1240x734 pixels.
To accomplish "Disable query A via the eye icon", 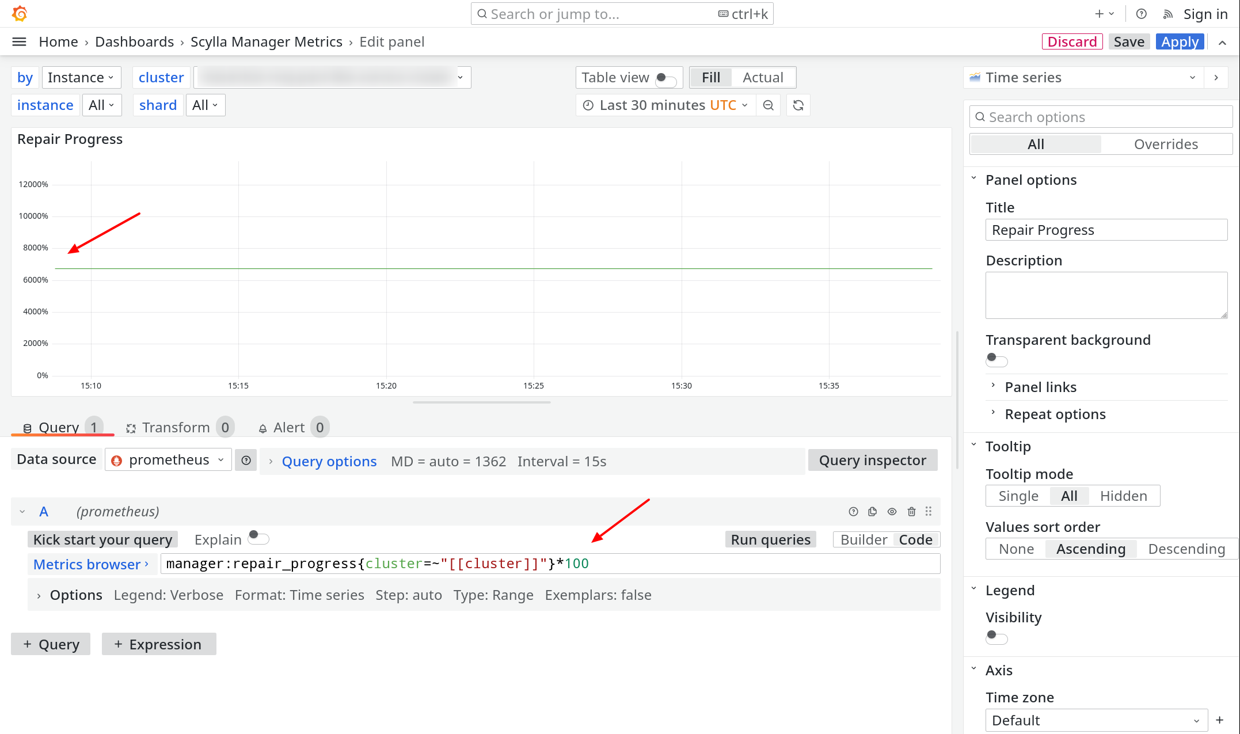I will 892,511.
